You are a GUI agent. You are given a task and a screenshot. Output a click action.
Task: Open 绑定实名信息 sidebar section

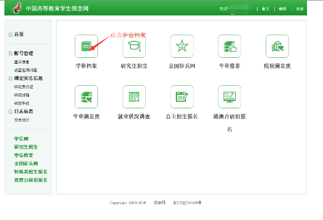tap(29, 78)
